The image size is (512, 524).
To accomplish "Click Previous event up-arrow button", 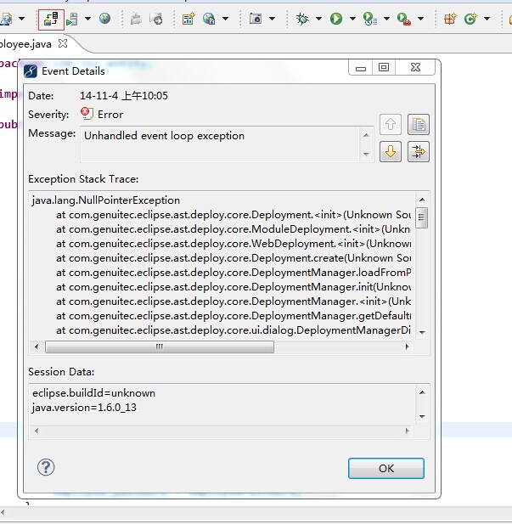I will coord(391,124).
